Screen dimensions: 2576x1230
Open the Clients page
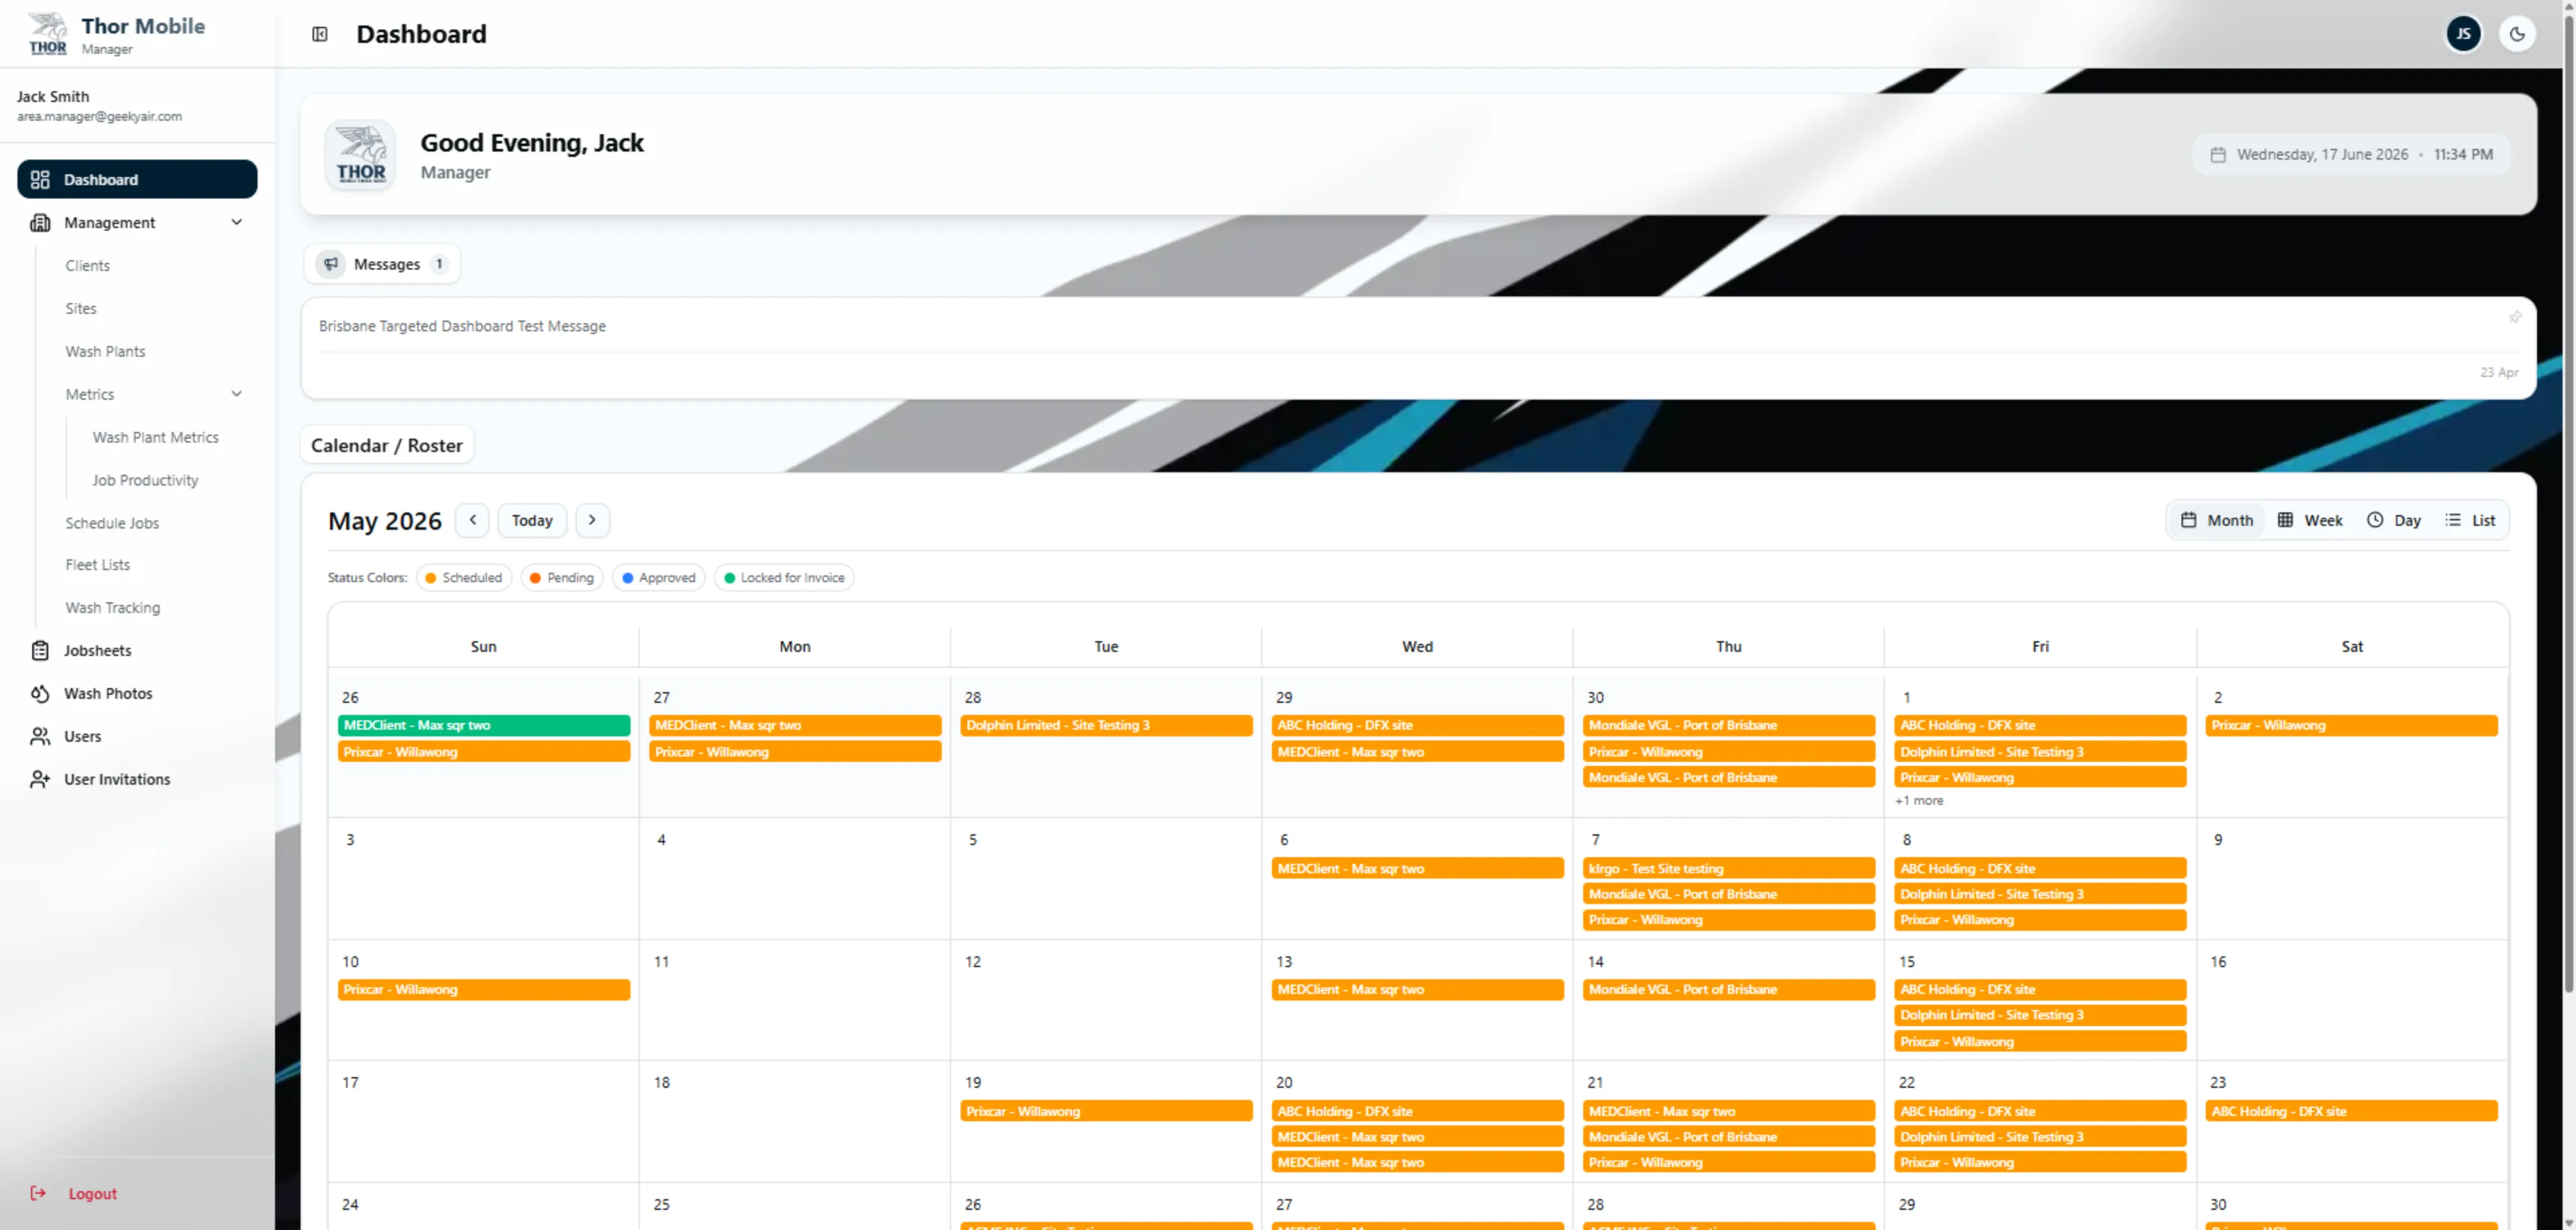87,265
